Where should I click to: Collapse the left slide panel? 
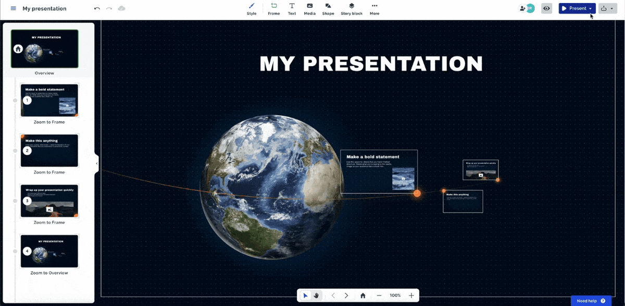pos(97,163)
